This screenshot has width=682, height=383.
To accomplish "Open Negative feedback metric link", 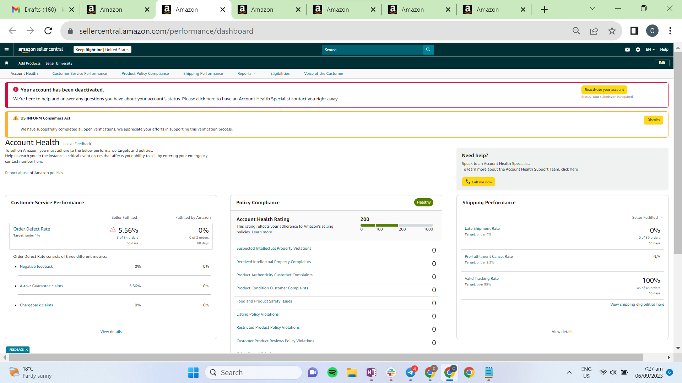I will point(36,267).
